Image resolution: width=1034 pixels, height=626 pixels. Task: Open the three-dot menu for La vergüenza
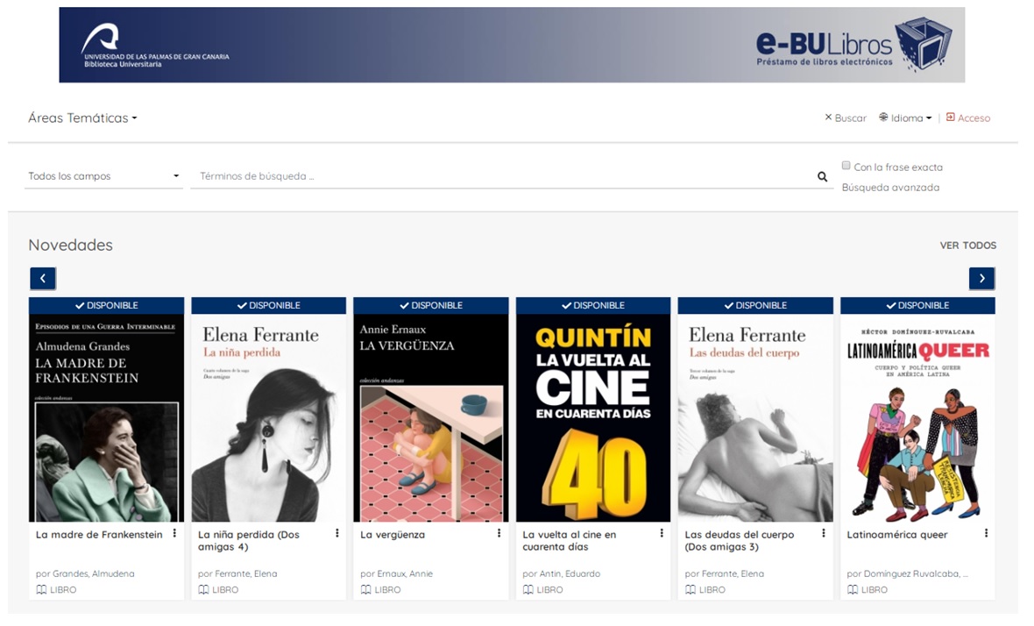click(x=499, y=534)
